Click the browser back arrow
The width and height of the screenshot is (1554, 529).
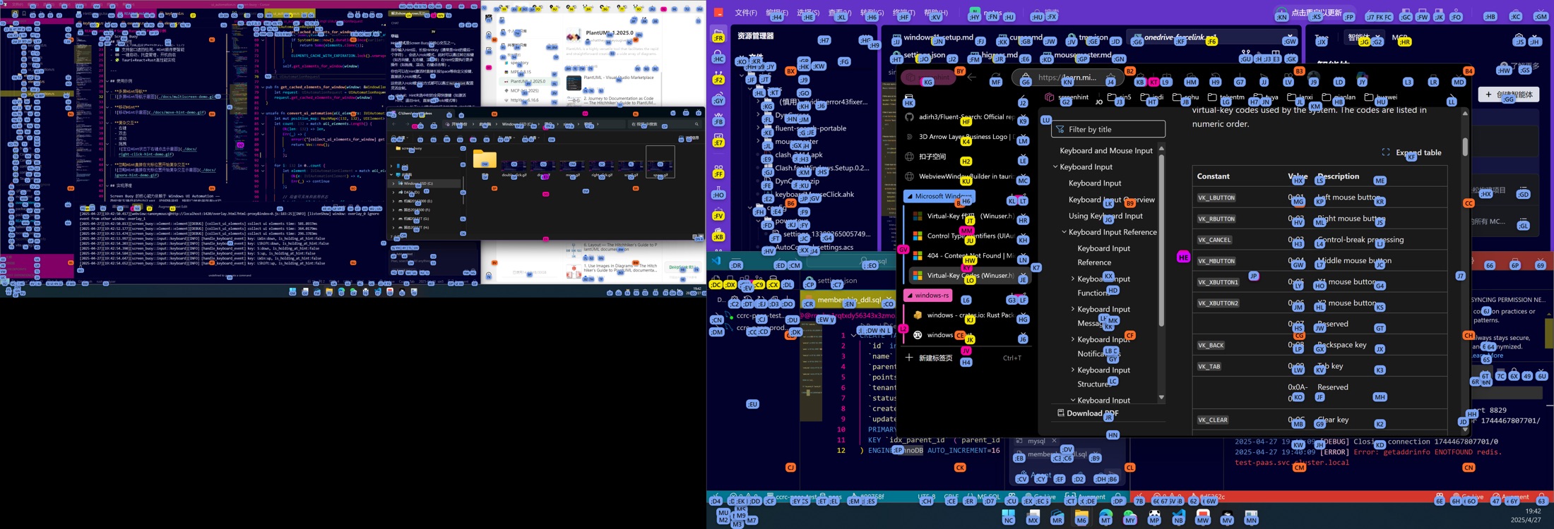point(972,78)
